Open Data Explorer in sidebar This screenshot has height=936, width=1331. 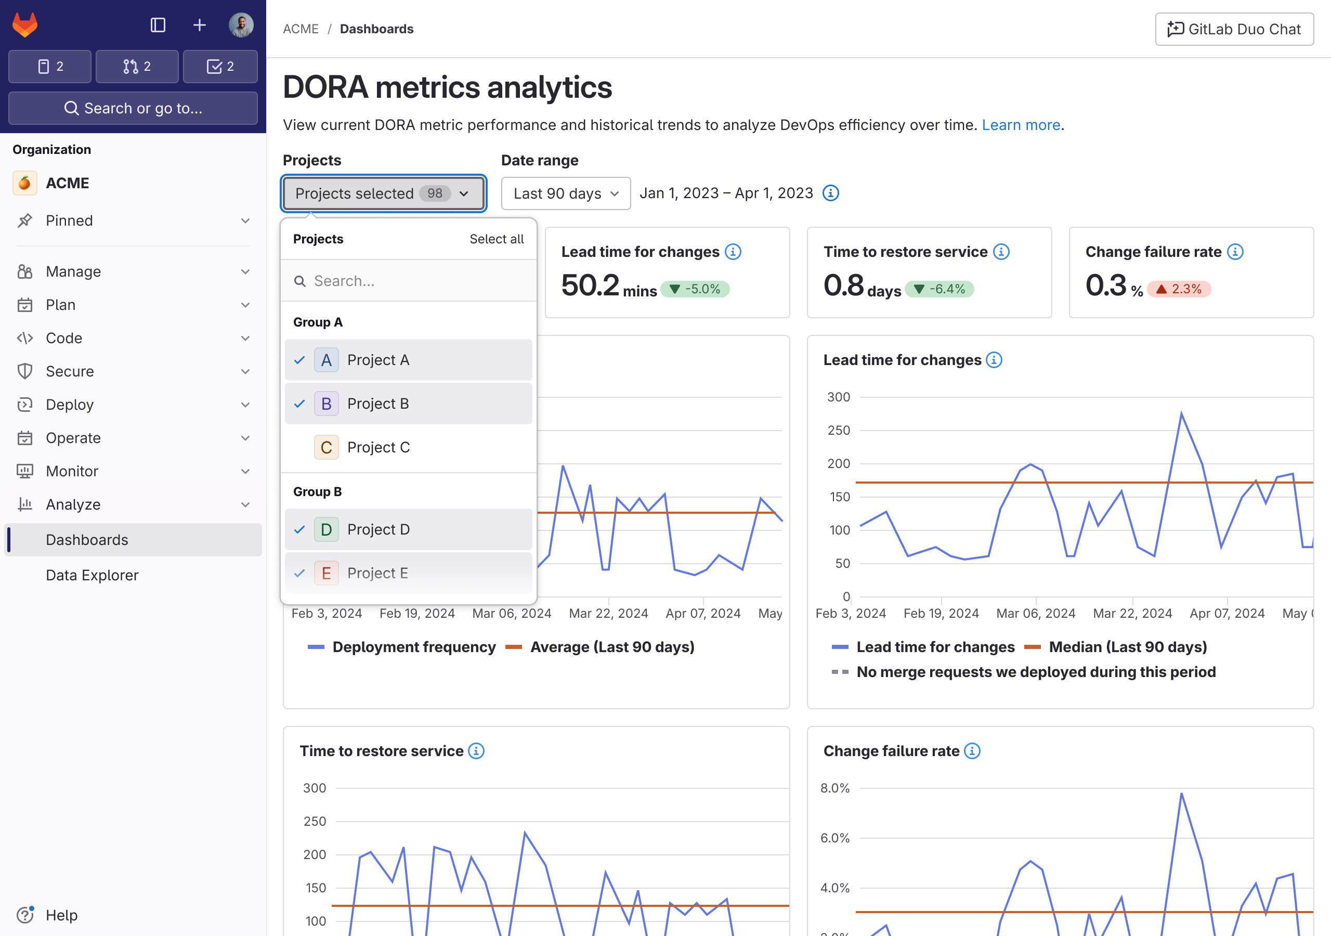tap(133, 575)
